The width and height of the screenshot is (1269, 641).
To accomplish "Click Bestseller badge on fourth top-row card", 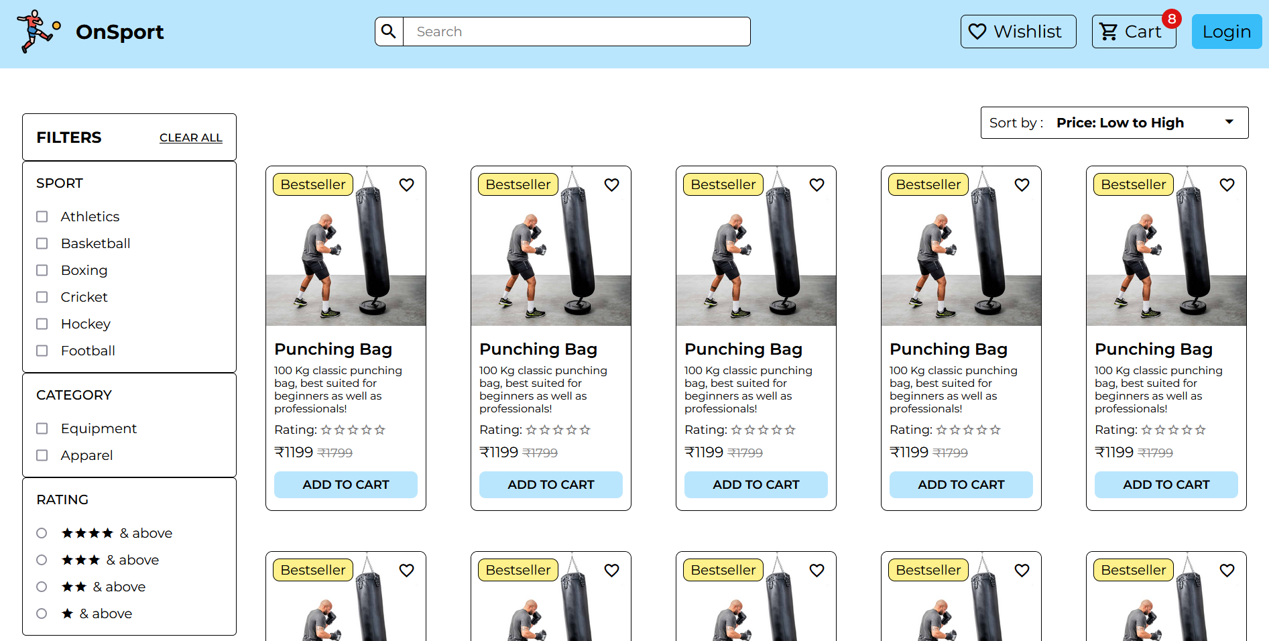I will [928, 184].
